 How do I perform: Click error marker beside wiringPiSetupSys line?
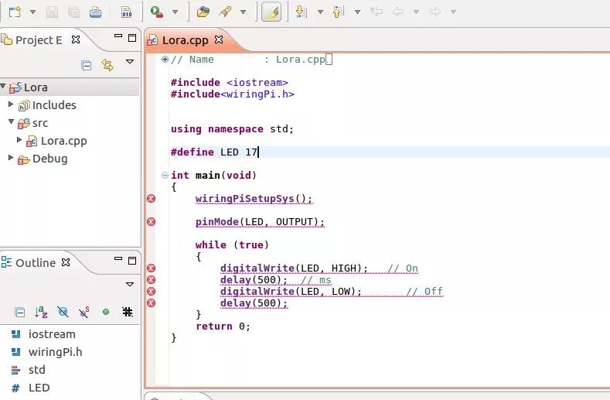151,199
